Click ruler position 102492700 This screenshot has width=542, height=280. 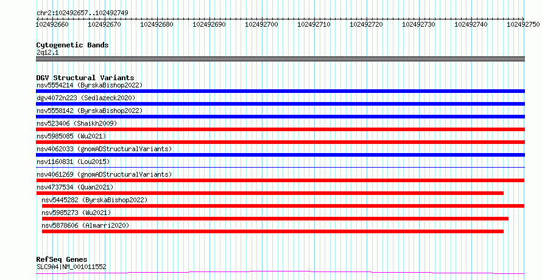(261, 24)
